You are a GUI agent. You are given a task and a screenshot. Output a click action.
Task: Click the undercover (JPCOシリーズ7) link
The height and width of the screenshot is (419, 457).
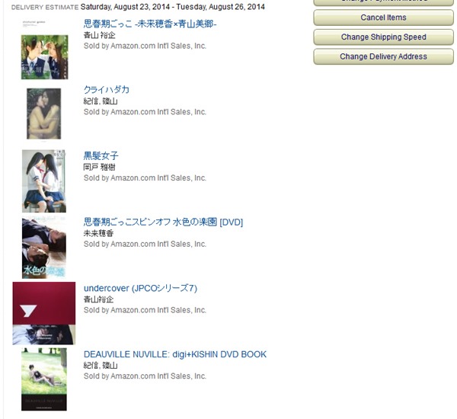tap(140, 289)
